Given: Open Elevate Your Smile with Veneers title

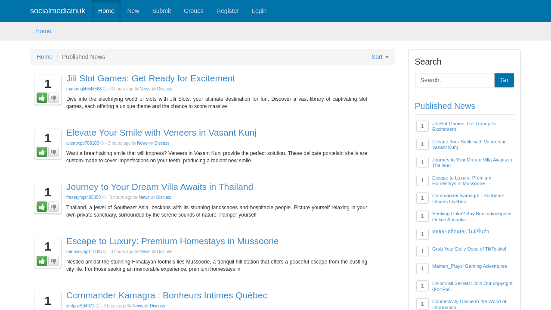Looking at the screenshot, I should pos(161,133).
